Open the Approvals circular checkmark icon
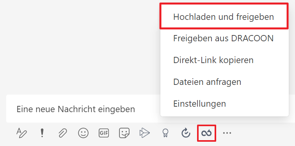 (x=186, y=133)
